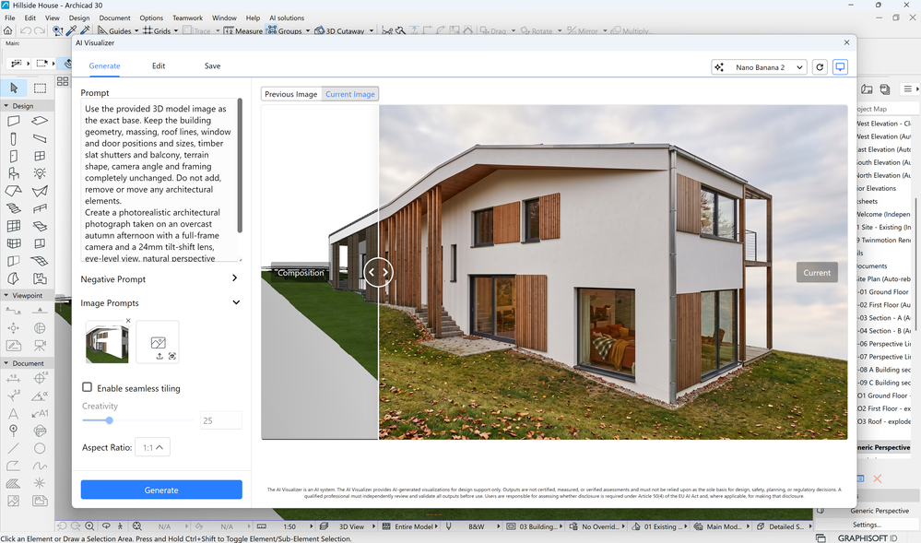Collapse the Design toolbox group
The image size is (921, 543).
tap(6, 106)
